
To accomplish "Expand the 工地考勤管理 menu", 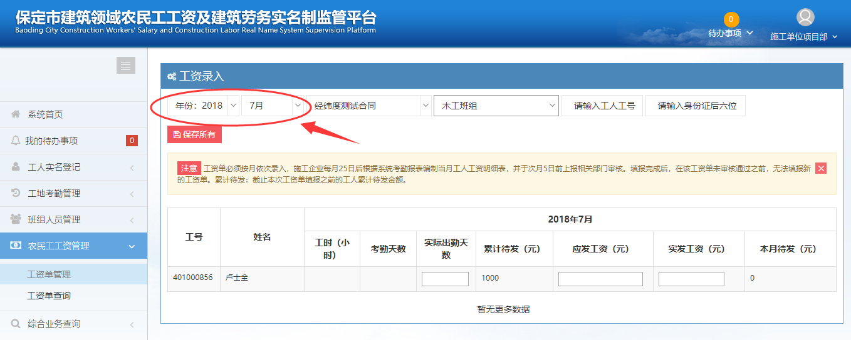I will tap(73, 193).
